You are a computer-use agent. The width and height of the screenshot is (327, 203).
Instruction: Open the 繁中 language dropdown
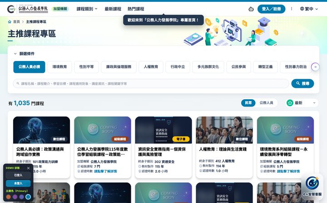(x=309, y=9)
